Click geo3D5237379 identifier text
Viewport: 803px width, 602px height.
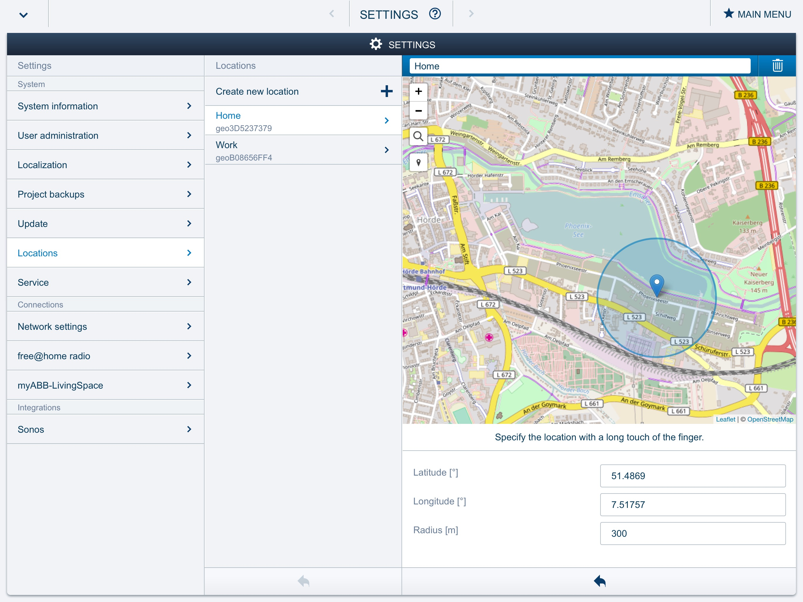click(x=244, y=128)
